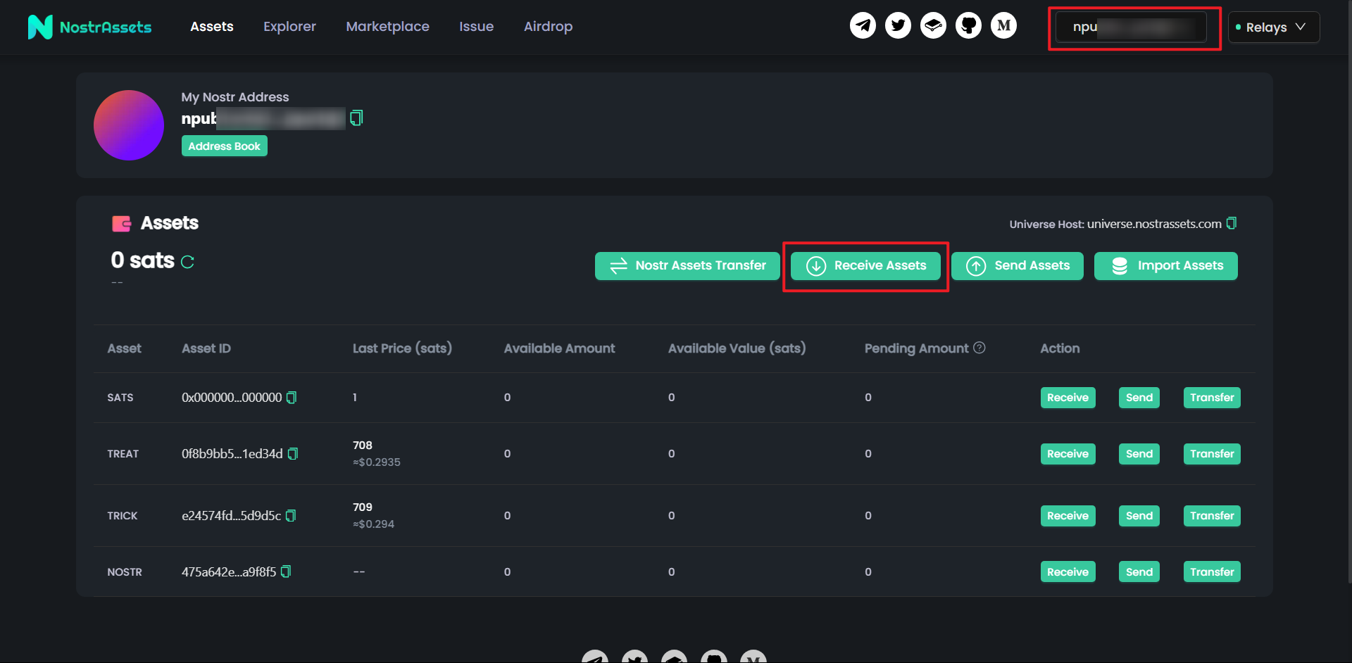Transfer TREAT via row button
Screen dimensions: 1352x663
(x=1212, y=454)
